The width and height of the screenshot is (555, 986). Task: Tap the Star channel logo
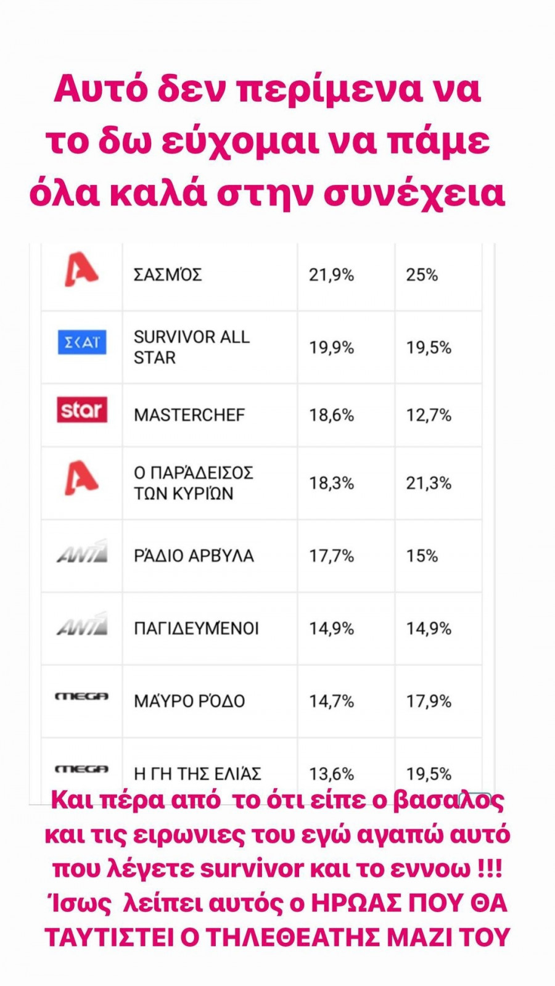click(x=82, y=409)
